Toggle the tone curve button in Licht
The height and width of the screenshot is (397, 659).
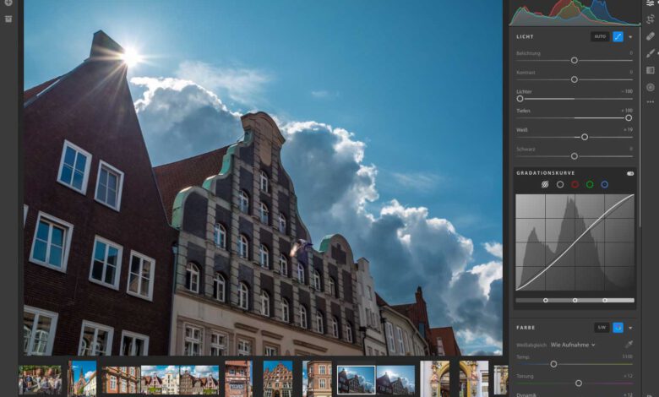point(618,36)
